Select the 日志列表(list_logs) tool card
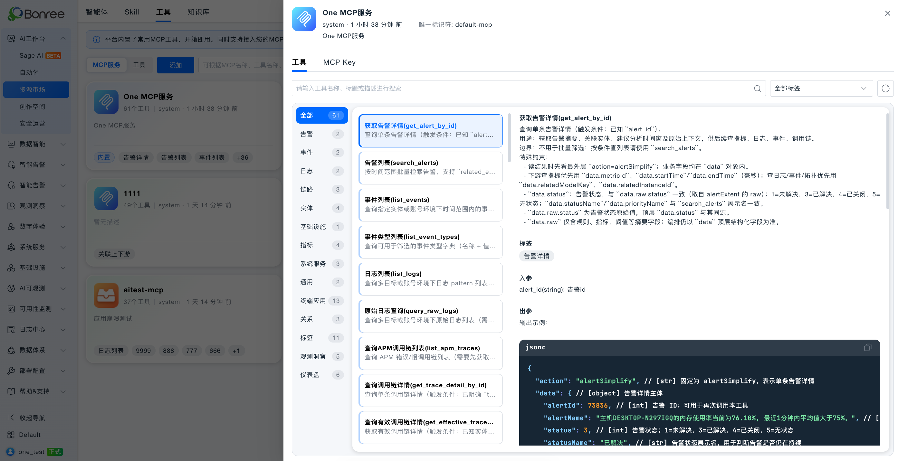The width and height of the screenshot is (898, 461). [x=430, y=279]
